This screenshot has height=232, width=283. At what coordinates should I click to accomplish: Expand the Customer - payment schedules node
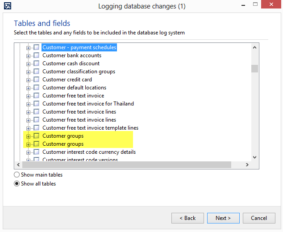pyautogui.click(x=29, y=47)
